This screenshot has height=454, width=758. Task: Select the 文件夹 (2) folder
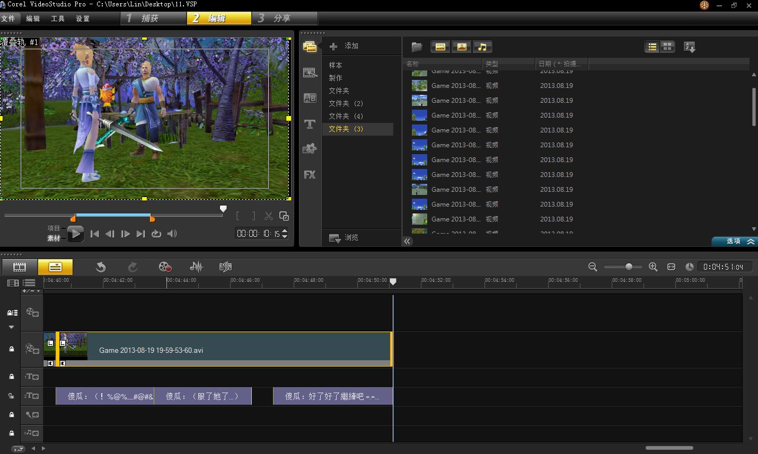pyautogui.click(x=346, y=103)
